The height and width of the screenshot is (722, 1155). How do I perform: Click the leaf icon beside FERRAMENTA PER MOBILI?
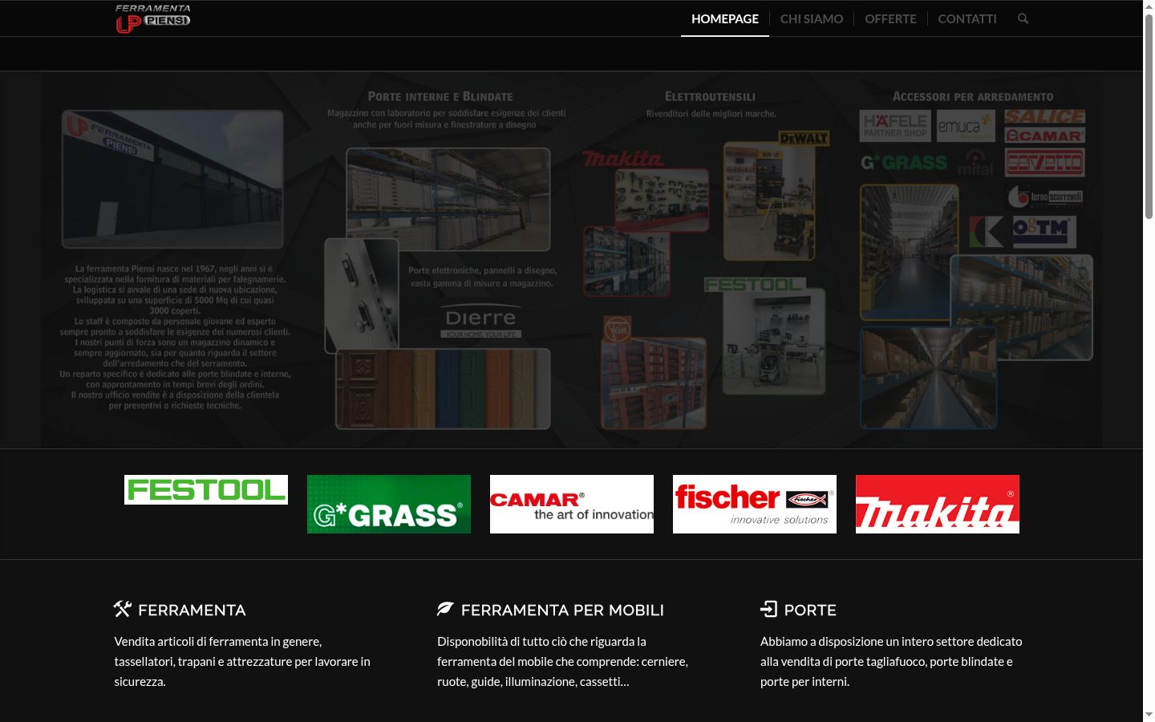(x=445, y=609)
